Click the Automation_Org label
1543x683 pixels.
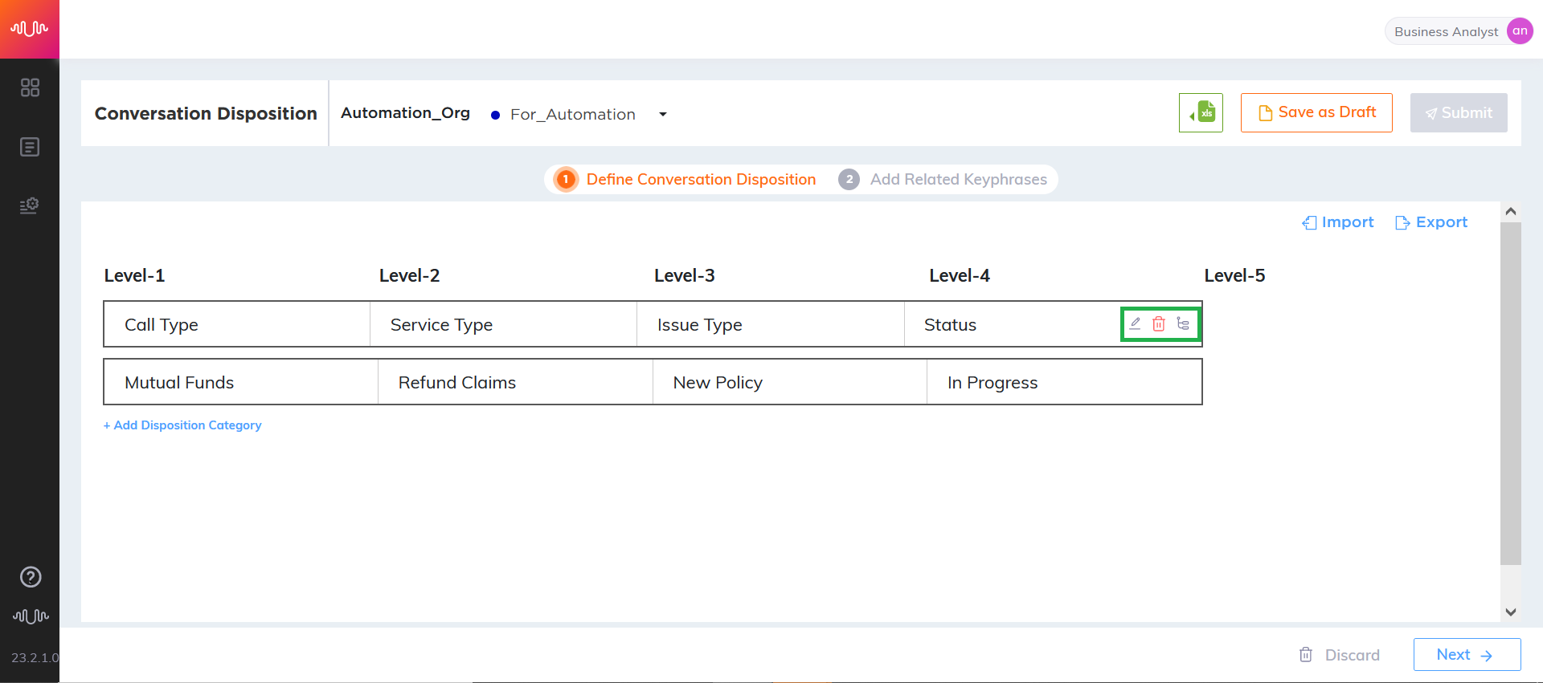405,113
